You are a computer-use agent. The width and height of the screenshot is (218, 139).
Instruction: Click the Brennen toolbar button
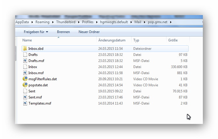pos(63,32)
